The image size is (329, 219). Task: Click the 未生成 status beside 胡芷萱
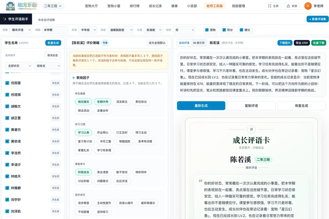55,118
